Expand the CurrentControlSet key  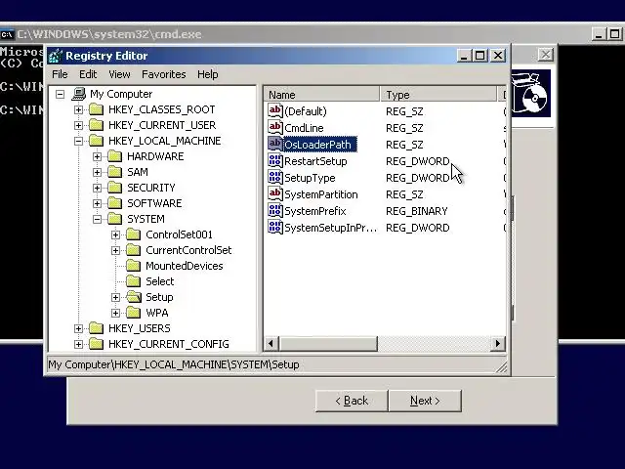point(115,250)
